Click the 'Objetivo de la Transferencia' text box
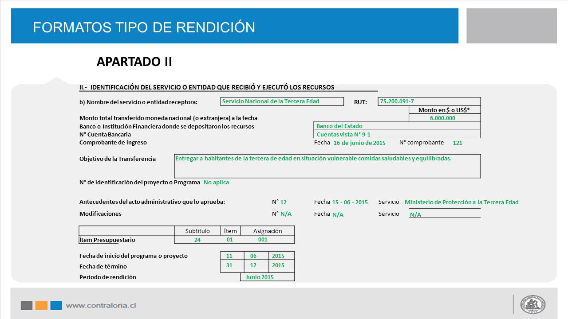The image size is (568, 319). 327,166
